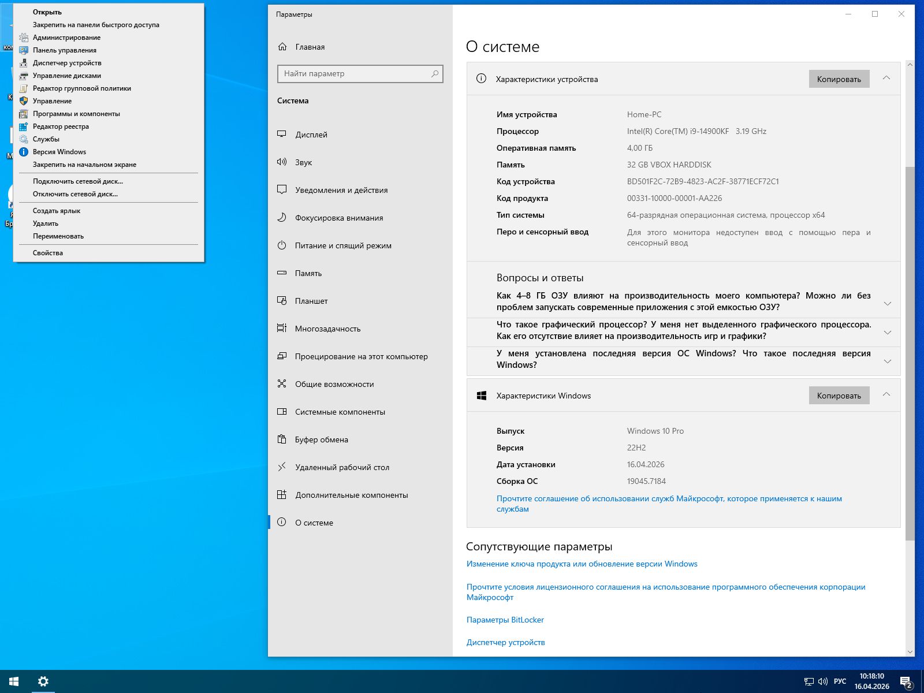This screenshot has width=924, height=693.
Task: Click the Clipboard icon in sidebar
Action: click(x=282, y=439)
